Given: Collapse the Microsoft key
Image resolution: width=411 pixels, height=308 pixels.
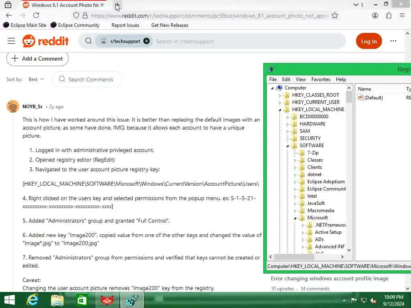Looking at the screenshot, I should [295, 218].
